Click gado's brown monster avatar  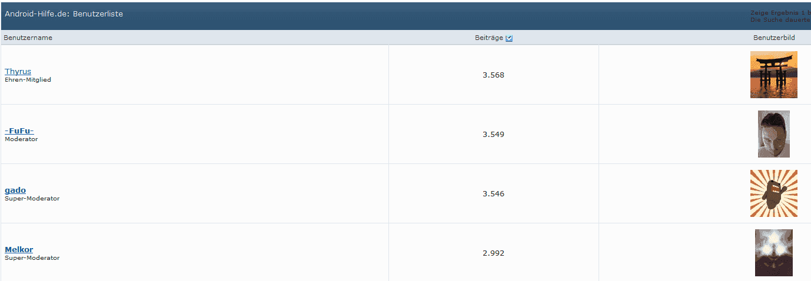pyautogui.click(x=773, y=193)
